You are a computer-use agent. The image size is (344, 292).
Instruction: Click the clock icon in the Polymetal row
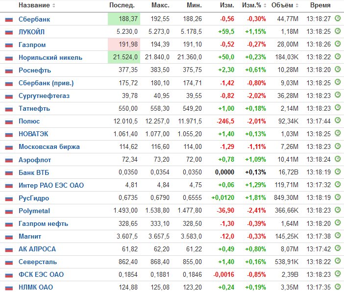point(338,210)
